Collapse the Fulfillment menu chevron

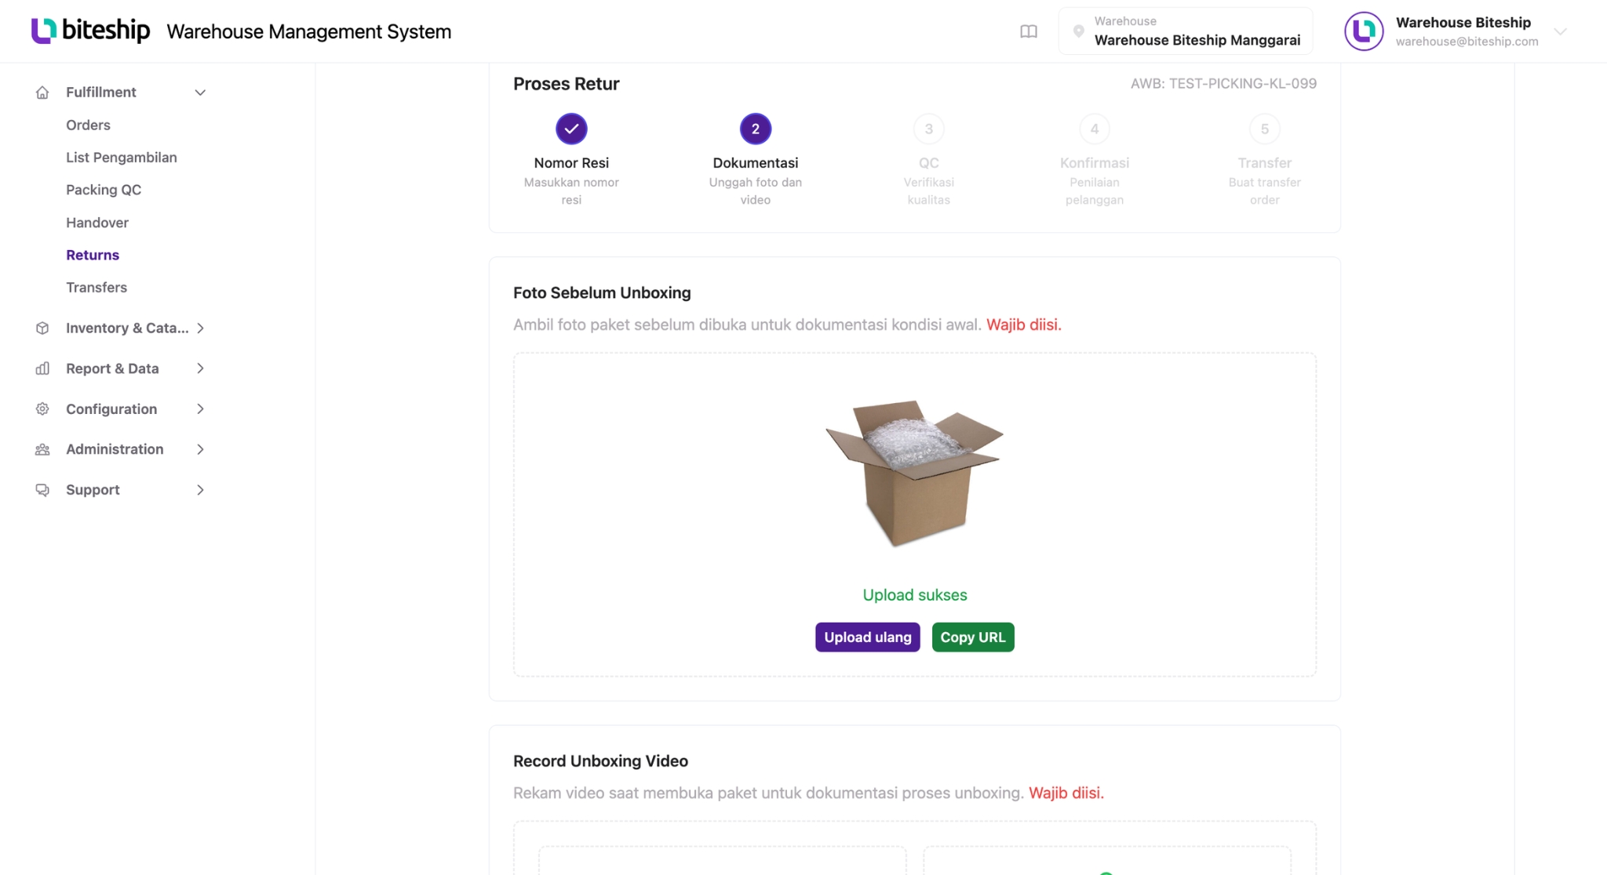[x=200, y=93]
